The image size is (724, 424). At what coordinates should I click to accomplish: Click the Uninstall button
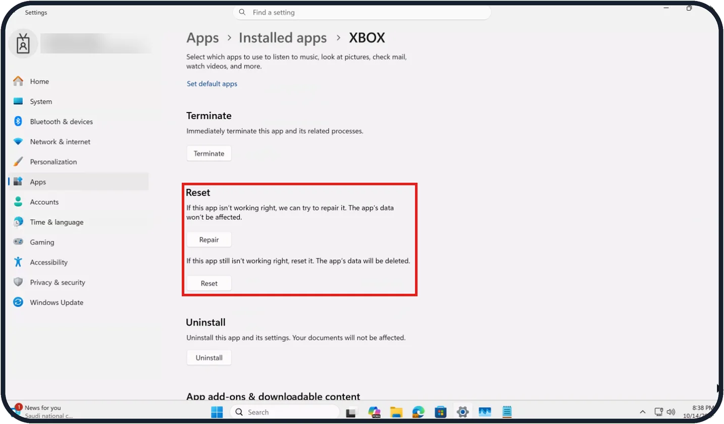pos(209,357)
